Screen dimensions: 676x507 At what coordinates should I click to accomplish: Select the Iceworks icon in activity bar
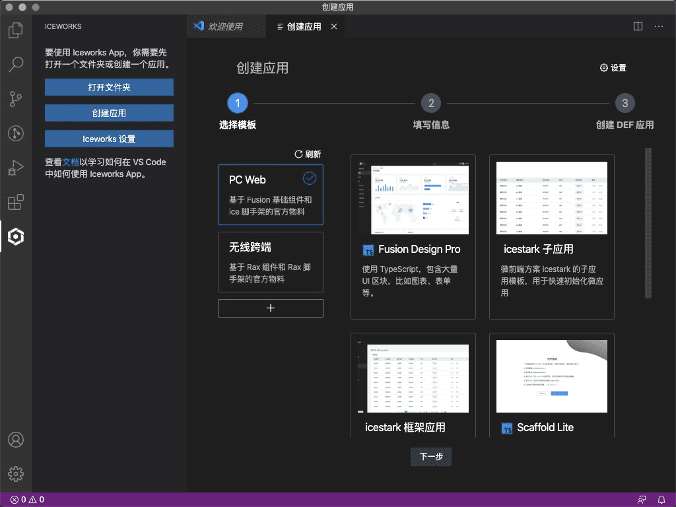coord(16,236)
